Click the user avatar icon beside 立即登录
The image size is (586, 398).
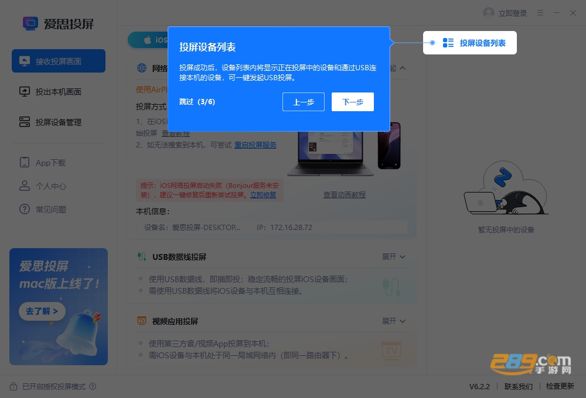coord(489,13)
